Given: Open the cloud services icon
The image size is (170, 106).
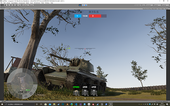Looking at the screenshot, I should [144, 5].
